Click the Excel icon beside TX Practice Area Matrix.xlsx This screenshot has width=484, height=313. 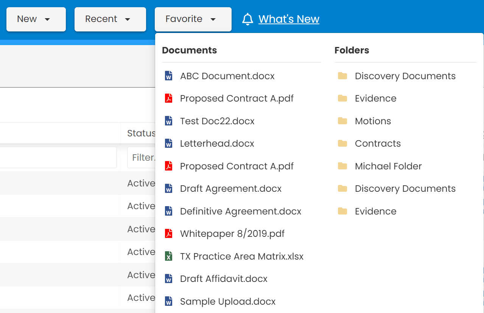pyautogui.click(x=169, y=256)
